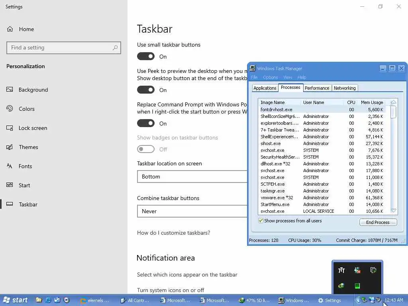Image resolution: width=408 pixels, height=306 pixels.
Task: Switch to the Applications tab
Action: point(265,88)
